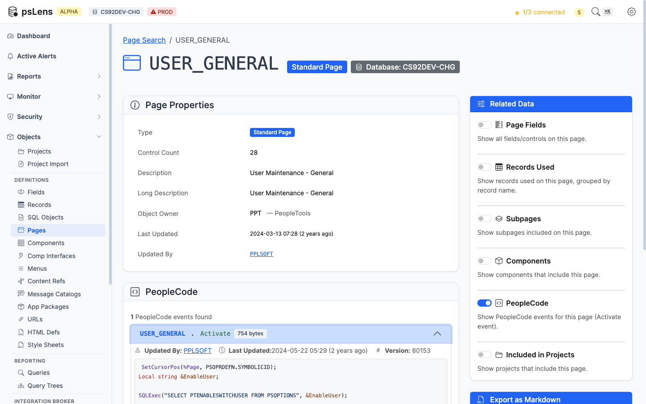Enable the Included in Projects toggle
The width and height of the screenshot is (646, 404).
[x=484, y=355]
